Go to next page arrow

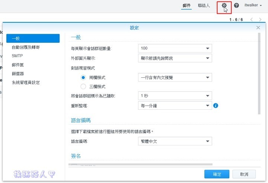[261, 19]
